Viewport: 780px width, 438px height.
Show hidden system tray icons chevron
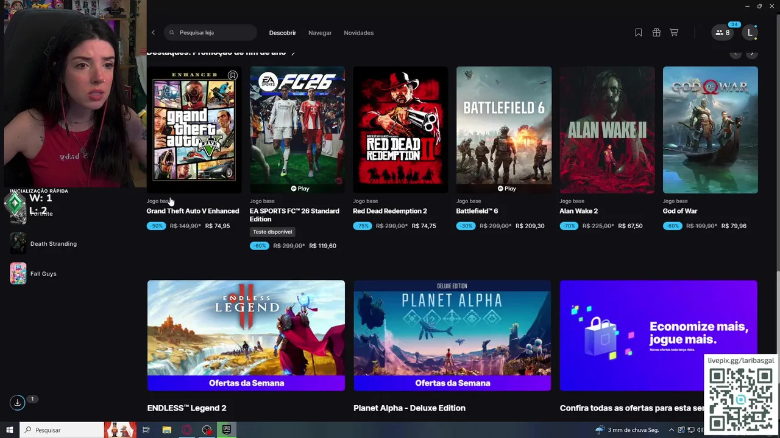(672, 430)
